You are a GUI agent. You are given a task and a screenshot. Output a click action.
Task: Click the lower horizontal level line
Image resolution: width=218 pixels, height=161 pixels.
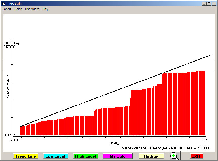pyautogui.click(x=85, y=71)
